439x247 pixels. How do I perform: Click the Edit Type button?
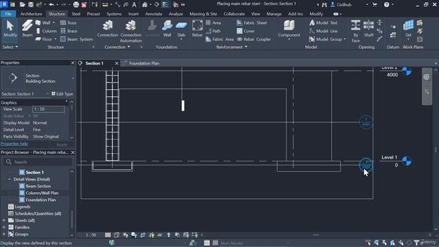tap(62, 94)
